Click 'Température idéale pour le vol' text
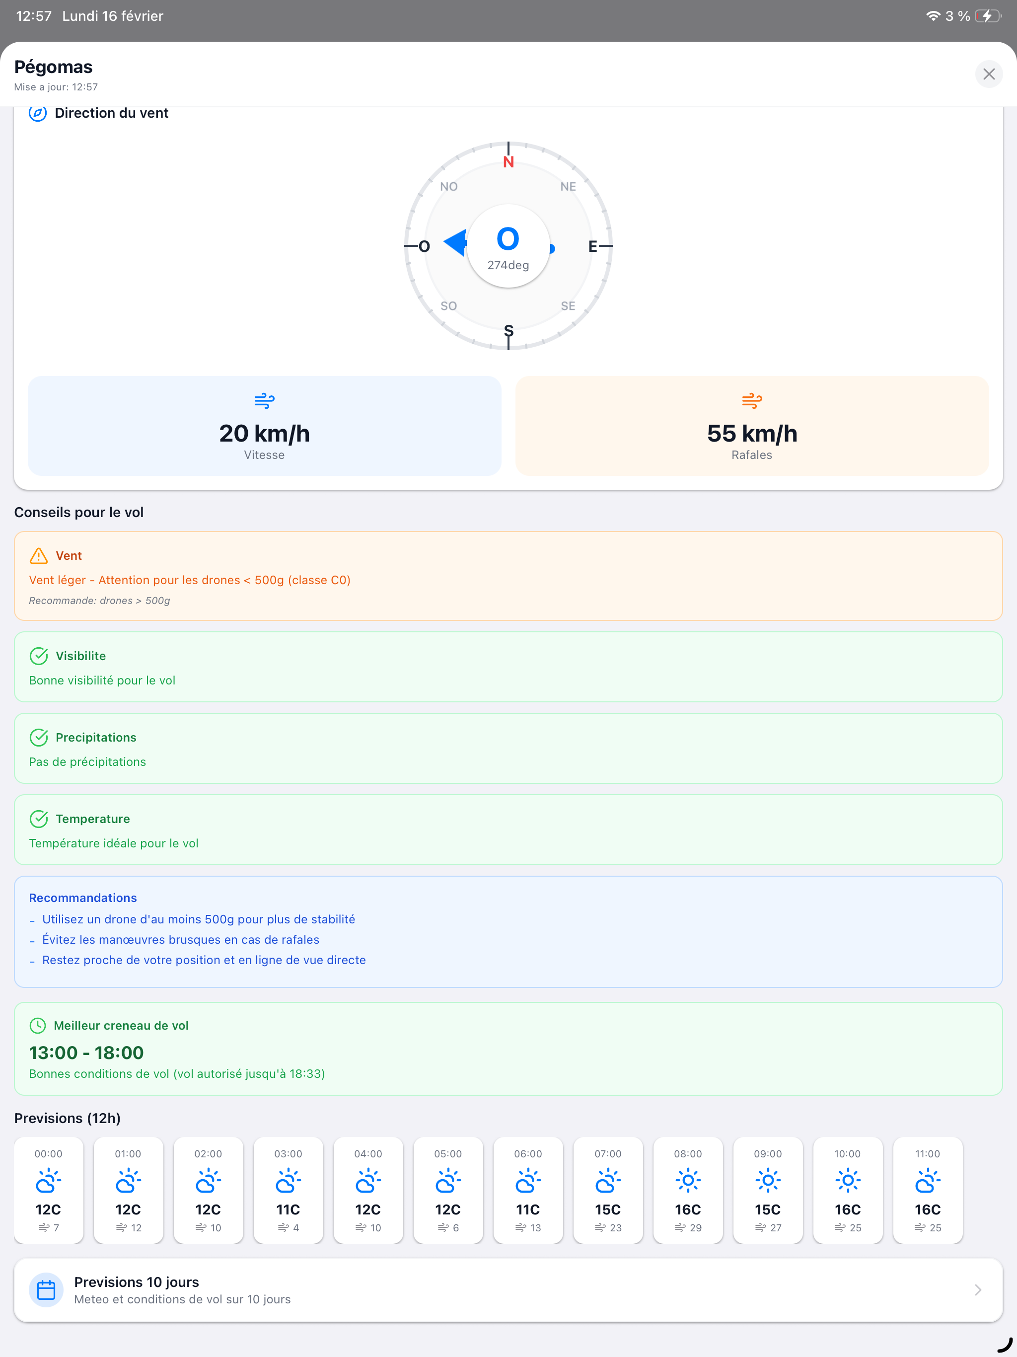 click(x=114, y=843)
